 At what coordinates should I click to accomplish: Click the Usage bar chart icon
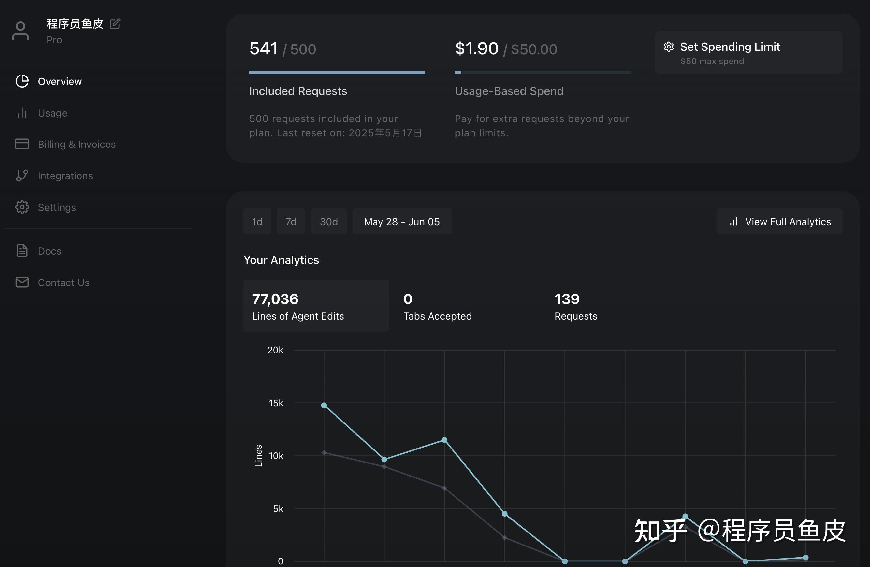22,113
